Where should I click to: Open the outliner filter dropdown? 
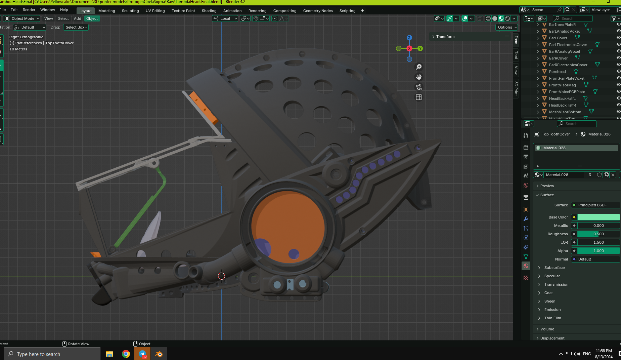click(616, 18)
